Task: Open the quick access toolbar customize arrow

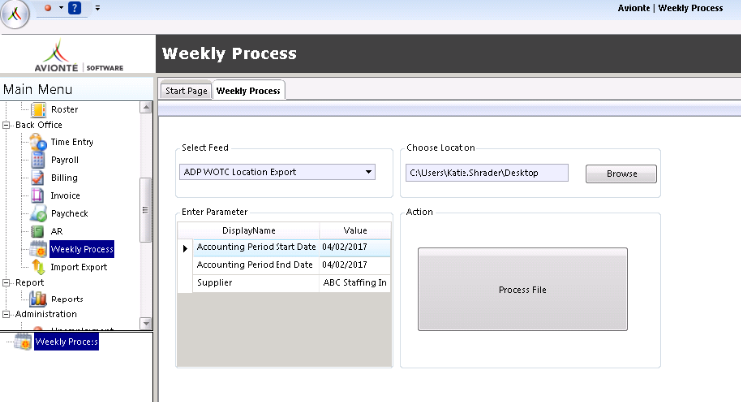Action: 97,8
